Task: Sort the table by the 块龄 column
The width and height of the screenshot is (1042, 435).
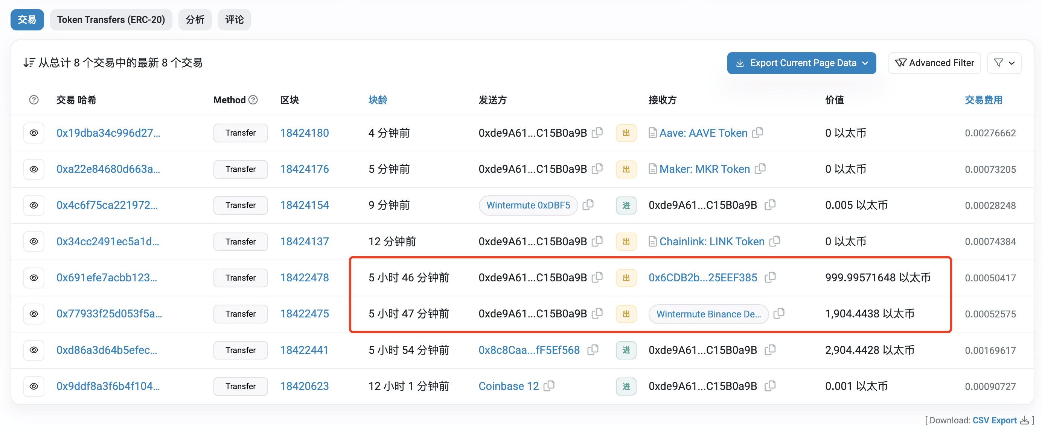Action: pos(378,100)
